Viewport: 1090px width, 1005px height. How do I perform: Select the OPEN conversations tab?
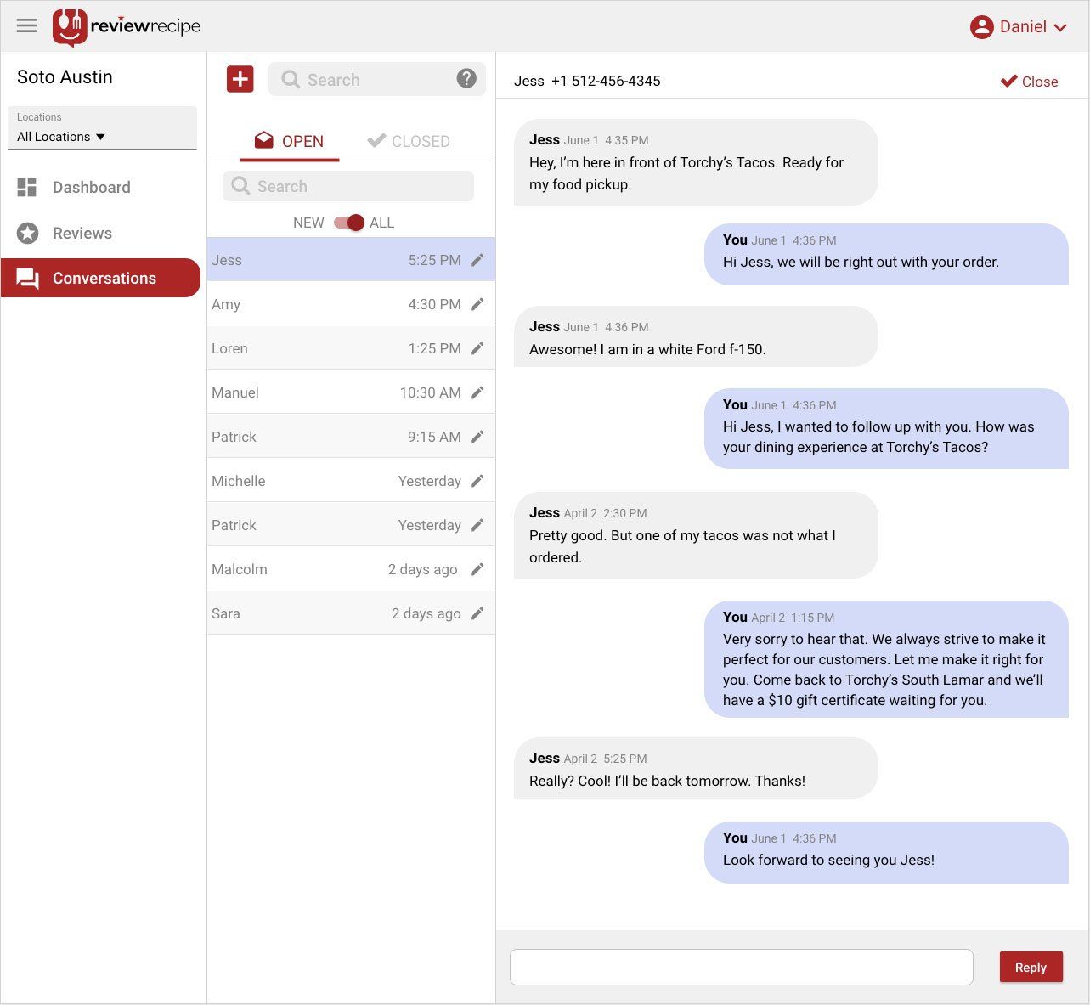pos(290,141)
